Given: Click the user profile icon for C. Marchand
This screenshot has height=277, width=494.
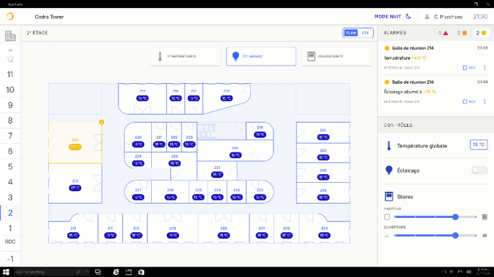Looking at the screenshot, I should [427, 17].
